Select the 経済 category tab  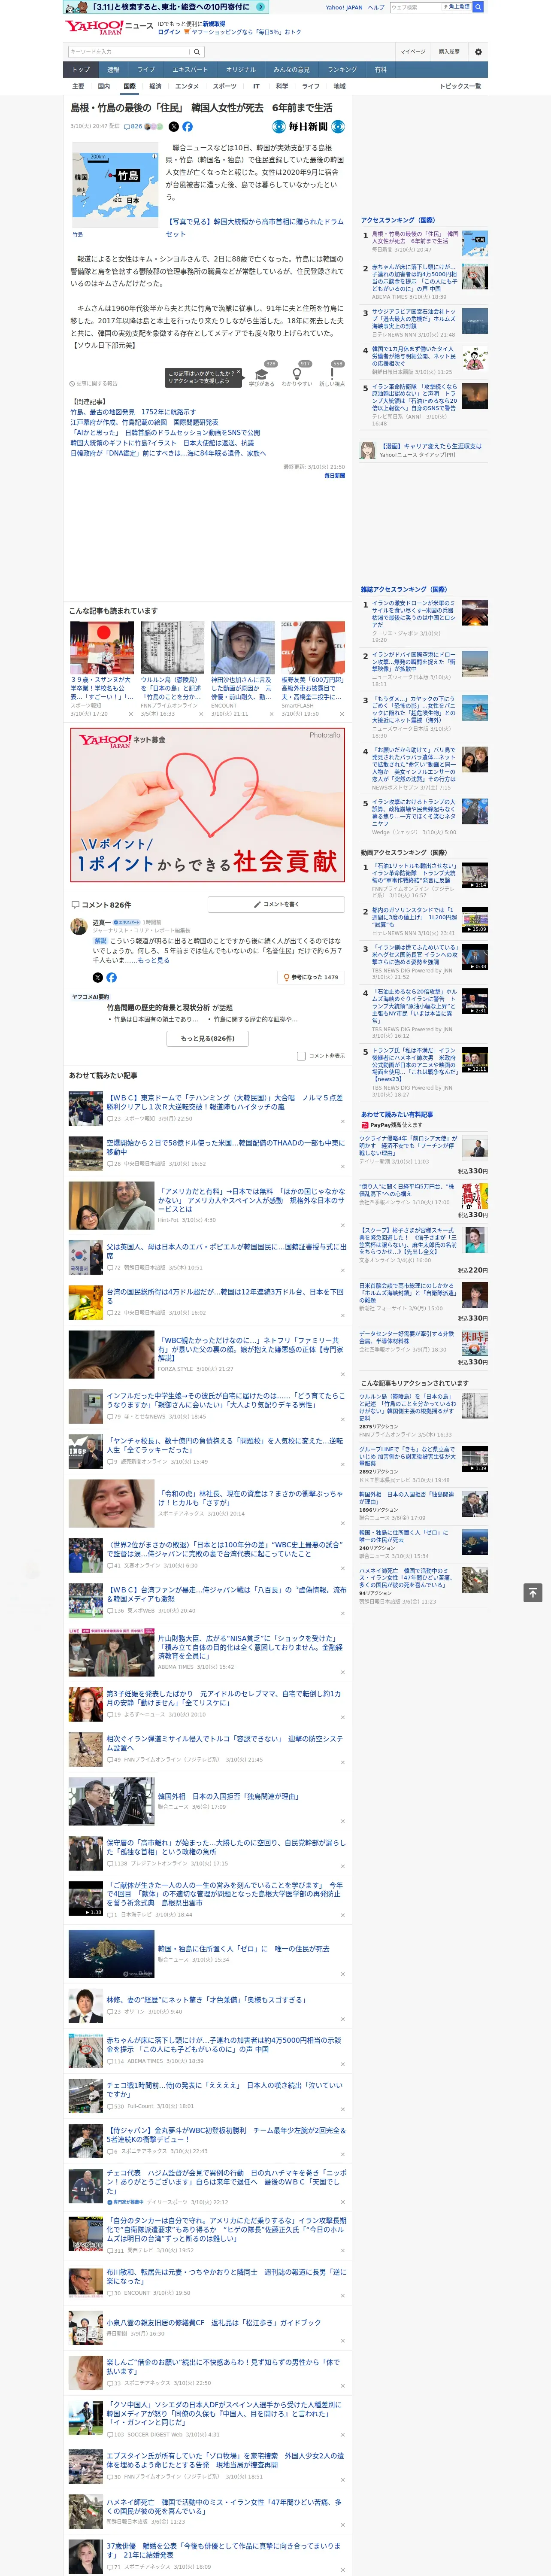(155, 87)
